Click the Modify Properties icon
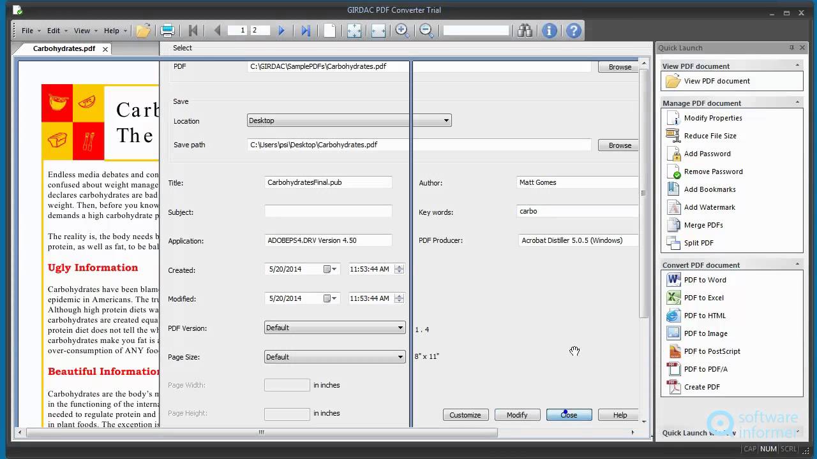This screenshot has width=817, height=459. point(673,118)
